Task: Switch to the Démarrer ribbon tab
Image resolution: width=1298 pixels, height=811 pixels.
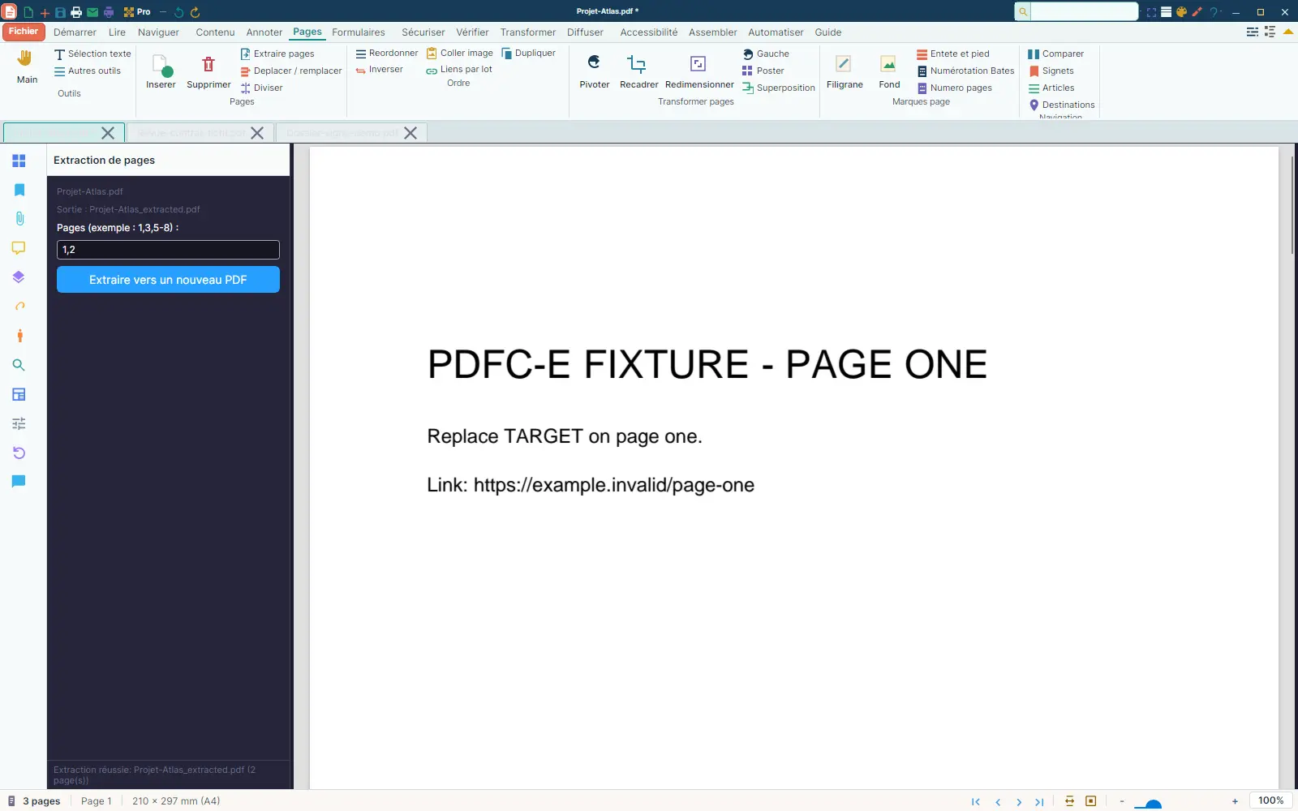Action: tap(75, 32)
